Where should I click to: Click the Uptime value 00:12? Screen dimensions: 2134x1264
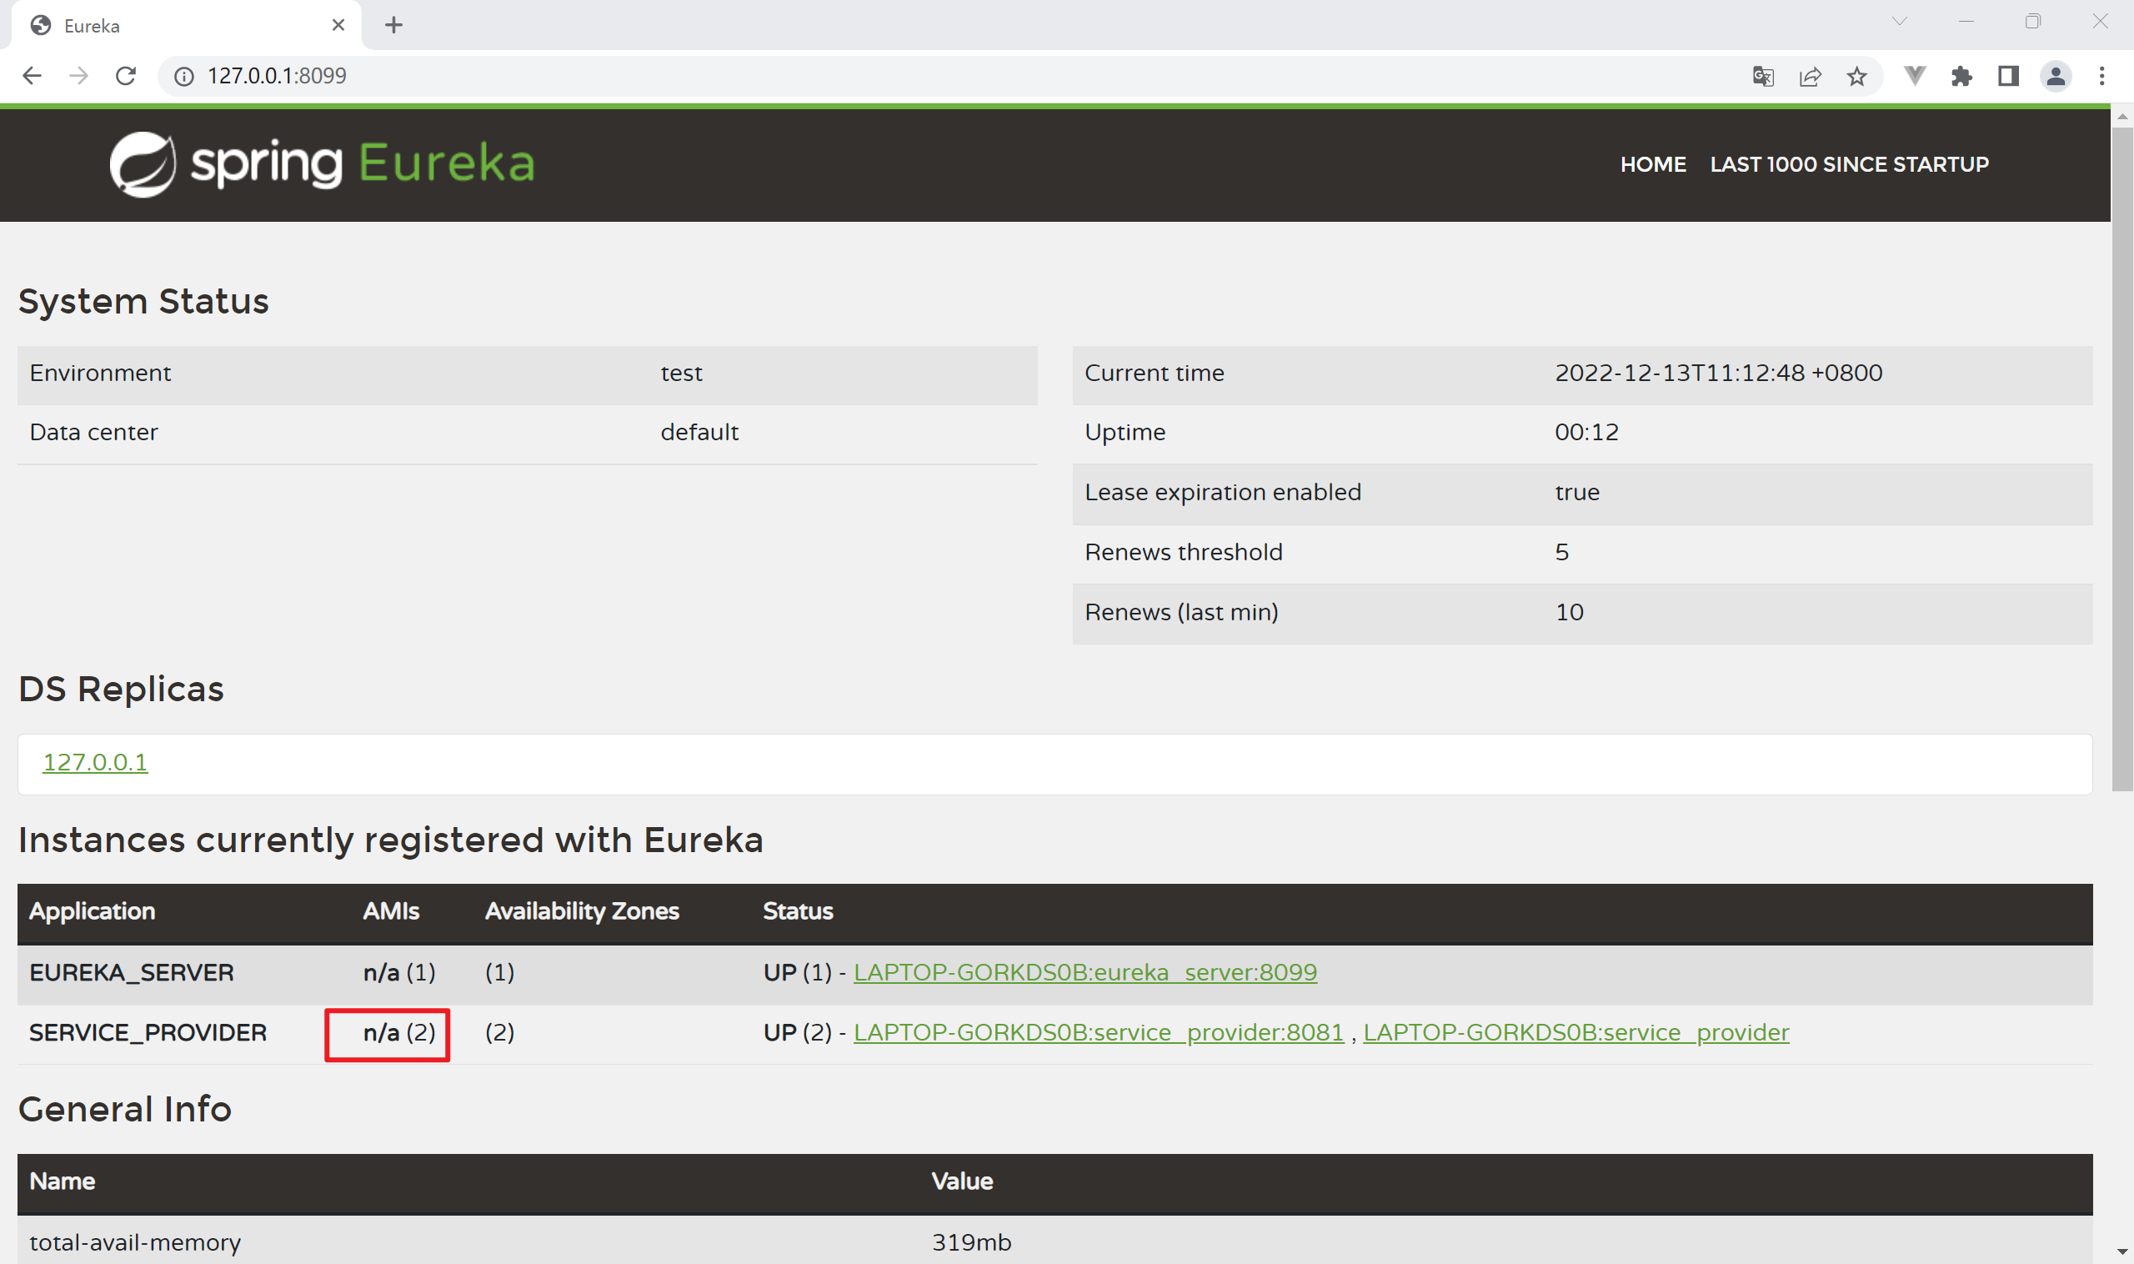(x=1586, y=433)
